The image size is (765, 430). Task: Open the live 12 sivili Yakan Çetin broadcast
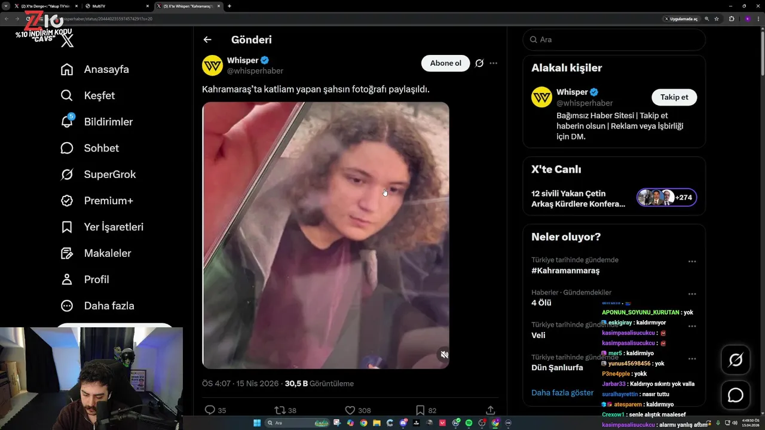pos(579,198)
